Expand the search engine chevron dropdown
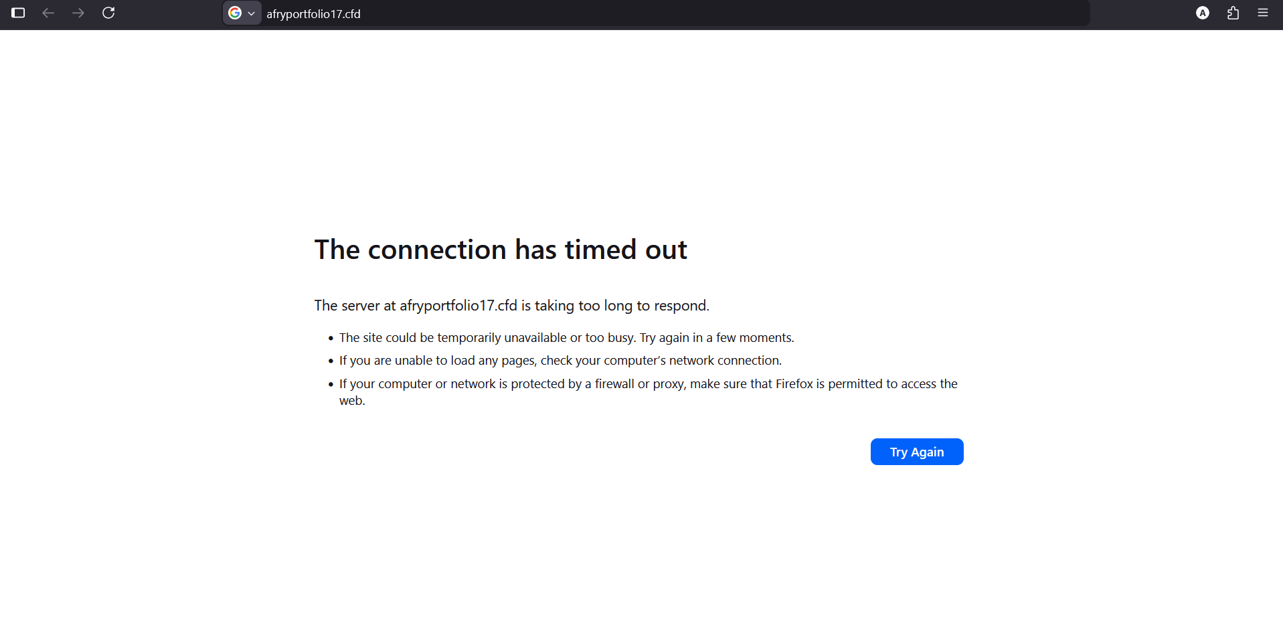The image size is (1283, 617). pos(252,13)
